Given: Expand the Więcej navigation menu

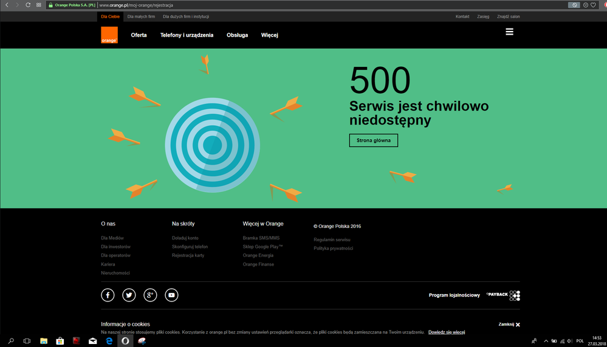Looking at the screenshot, I should coord(269,35).
